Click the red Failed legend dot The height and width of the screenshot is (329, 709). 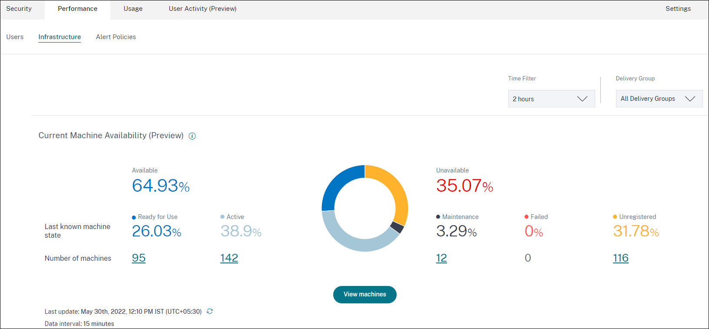(527, 217)
